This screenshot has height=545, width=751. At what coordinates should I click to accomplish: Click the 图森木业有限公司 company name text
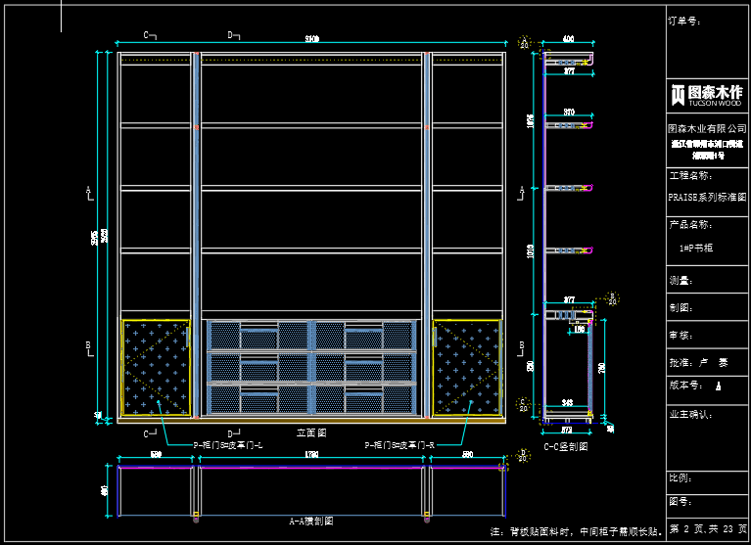click(707, 128)
